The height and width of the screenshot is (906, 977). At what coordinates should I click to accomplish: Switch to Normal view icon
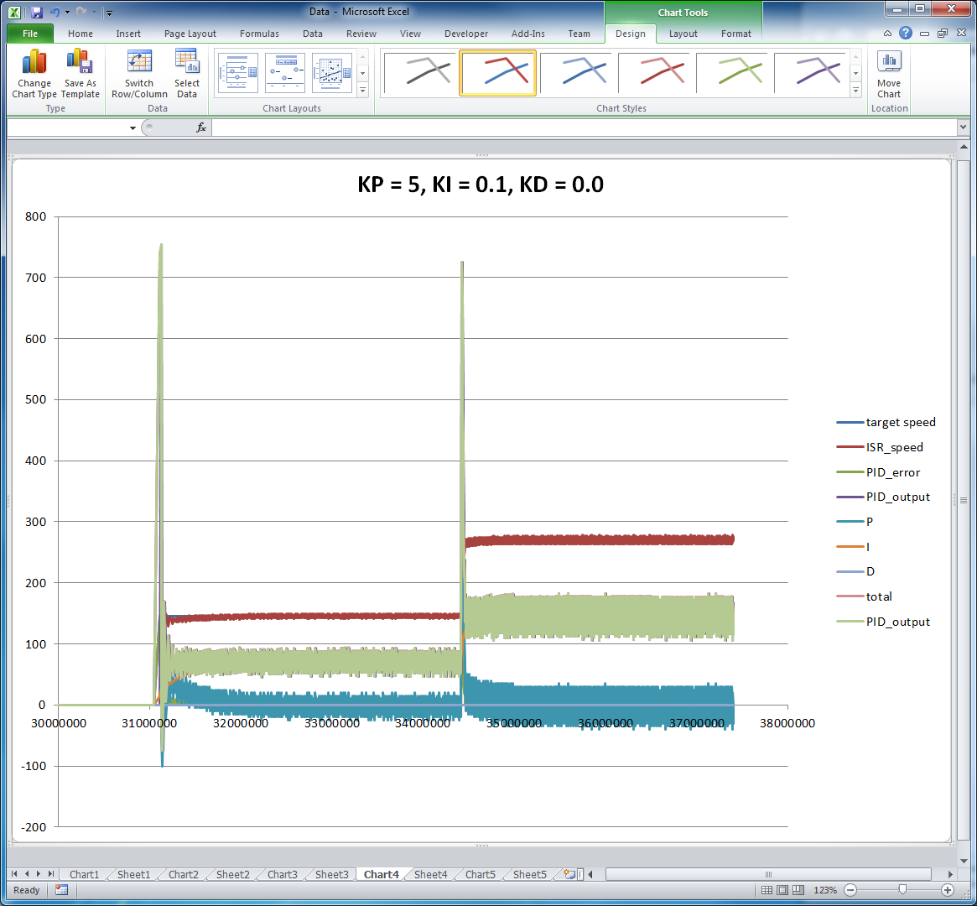click(x=767, y=890)
